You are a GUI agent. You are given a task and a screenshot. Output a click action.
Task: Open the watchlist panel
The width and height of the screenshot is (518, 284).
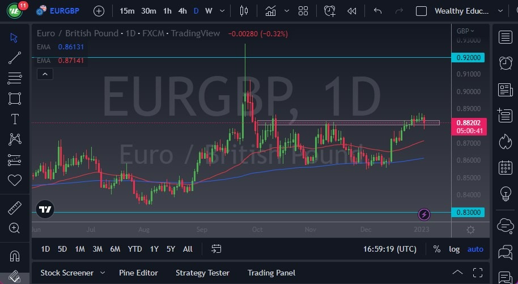(506, 37)
